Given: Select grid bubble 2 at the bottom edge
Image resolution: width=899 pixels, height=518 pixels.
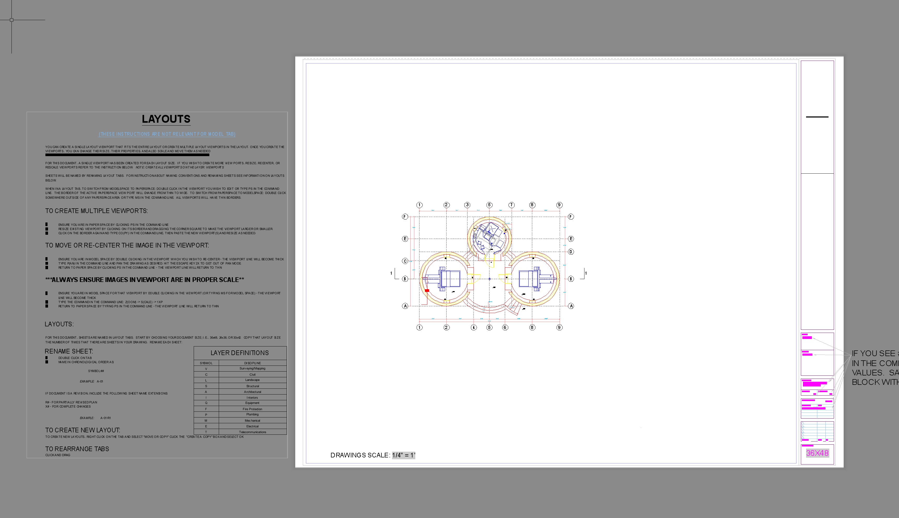Looking at the screenshot, I should point(447,327).
